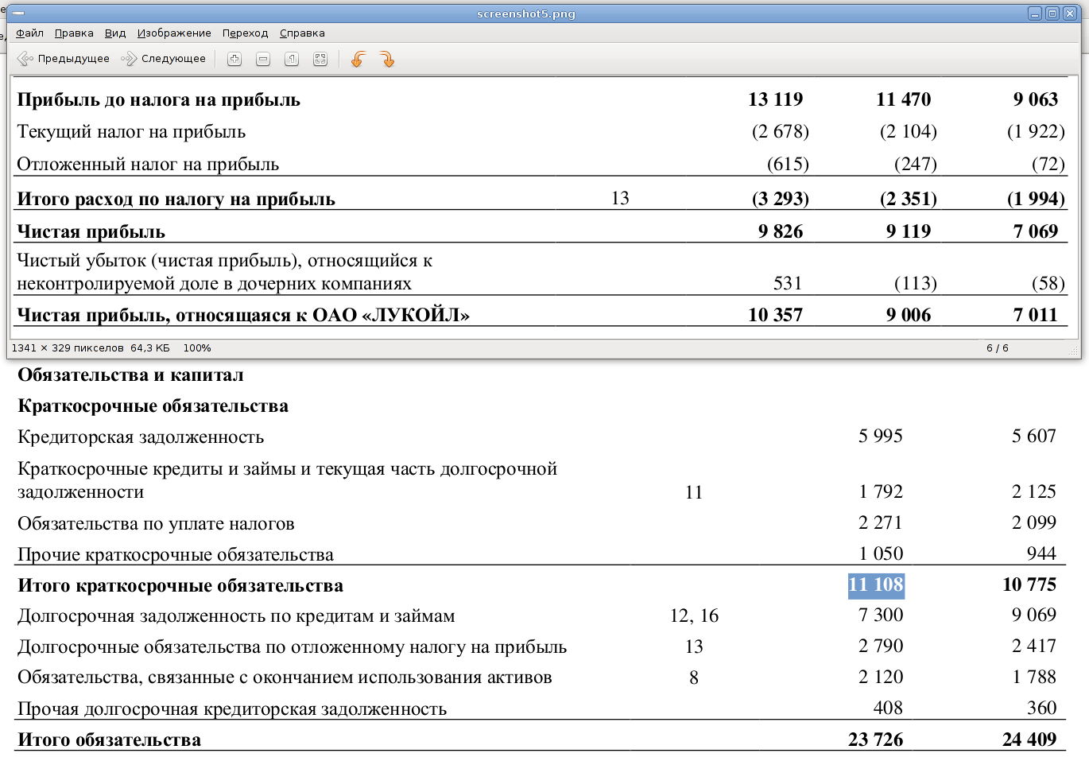Image resolution: width=1089 pixels, height=761 pixels.
Task: Click the value (2 678)
Action: (781, 131)
